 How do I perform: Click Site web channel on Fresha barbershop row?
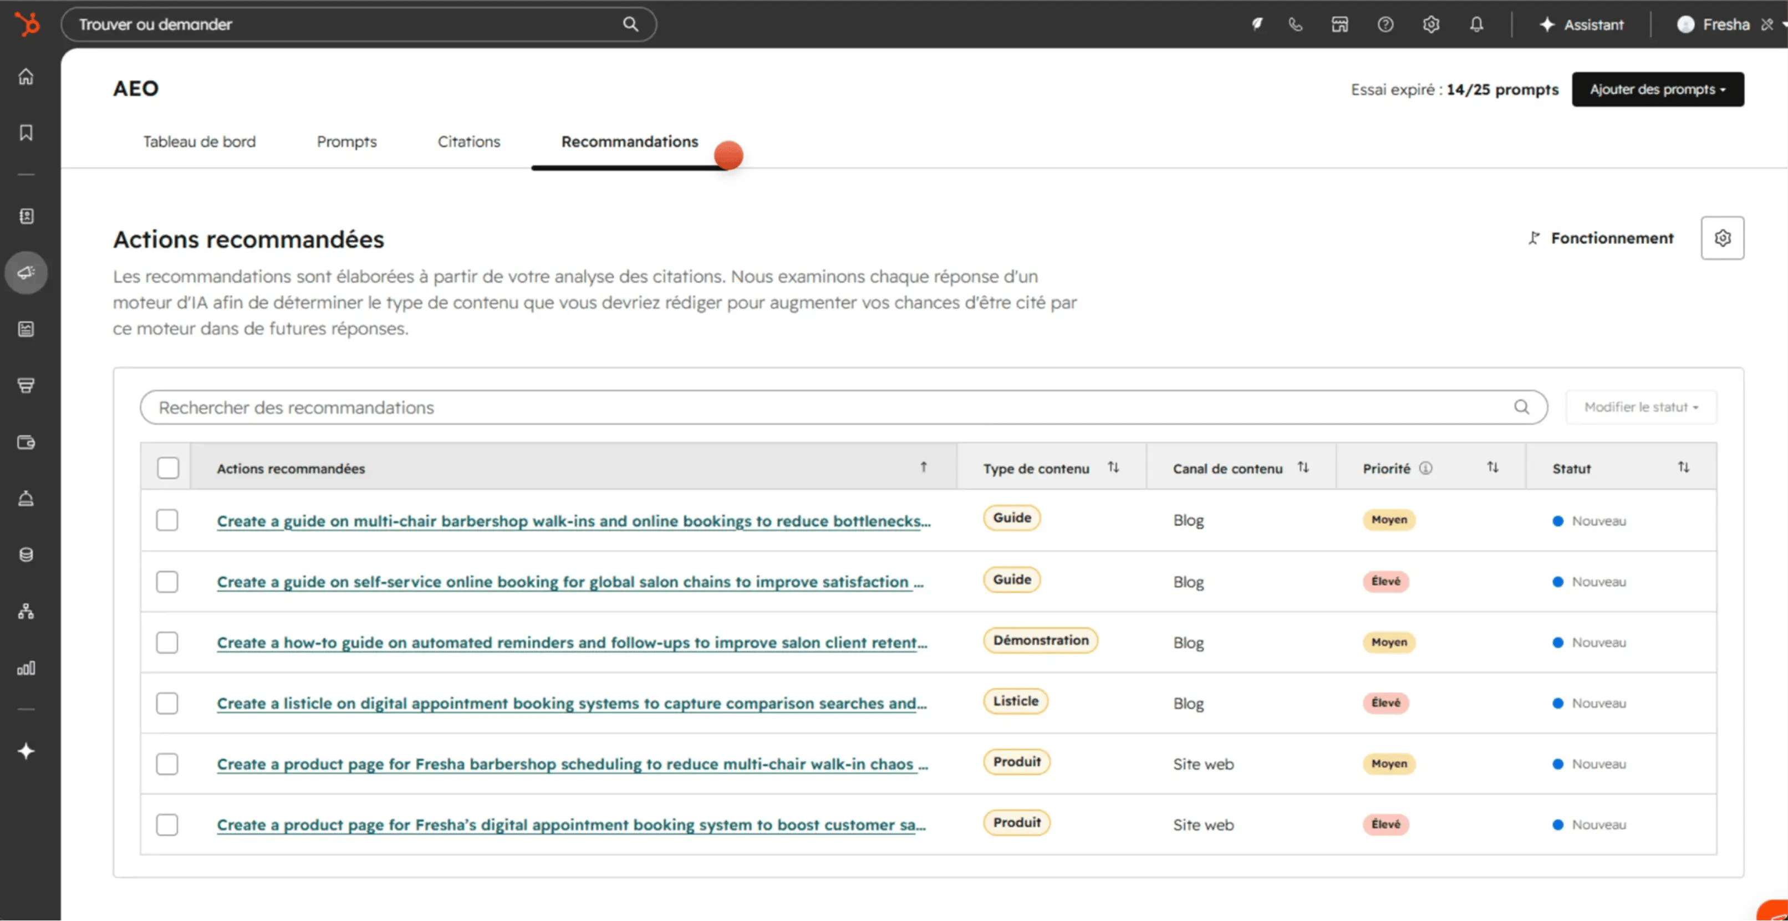tap(1203, 764)
